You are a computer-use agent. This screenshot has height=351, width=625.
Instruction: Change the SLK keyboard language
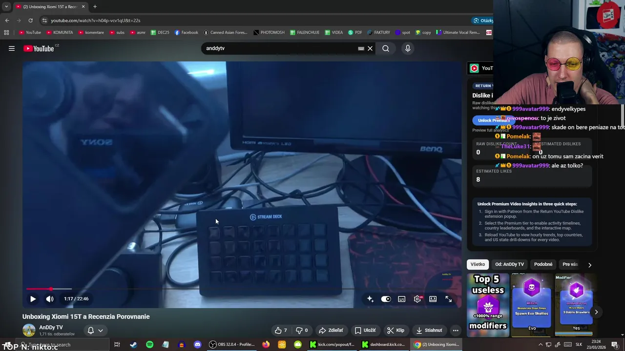click(x=579, y=345)
